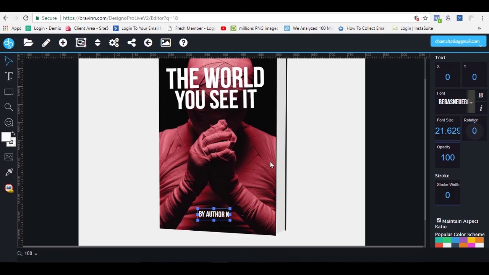Pick the turquoise color scheme swatch

pyautogui.click(x=439, y=240)
